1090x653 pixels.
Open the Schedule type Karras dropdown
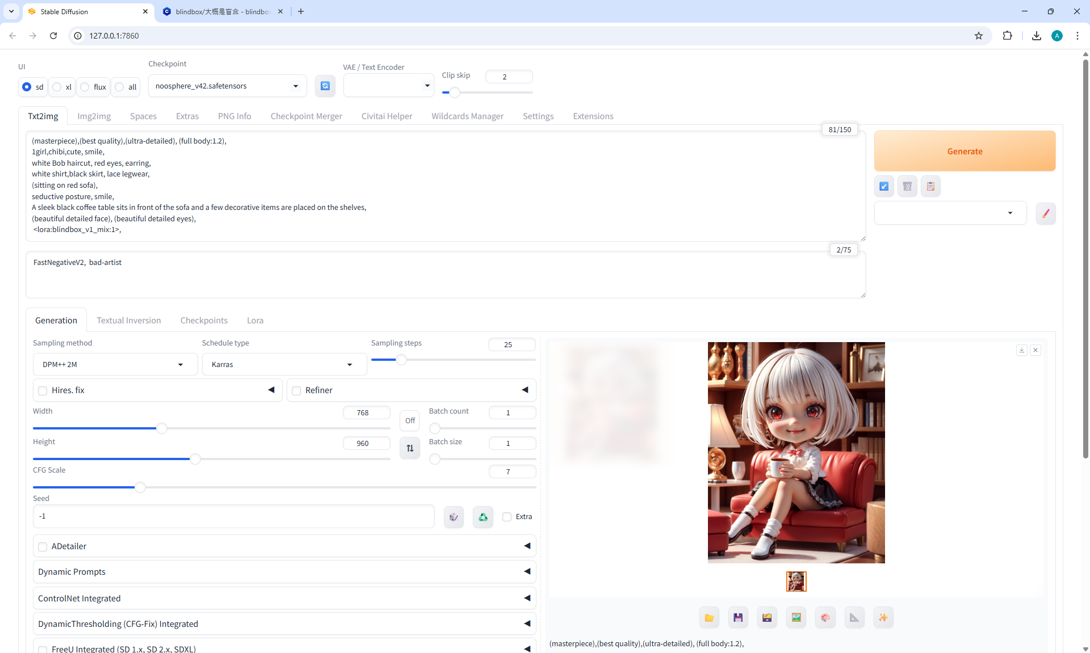tap(284, 364)
